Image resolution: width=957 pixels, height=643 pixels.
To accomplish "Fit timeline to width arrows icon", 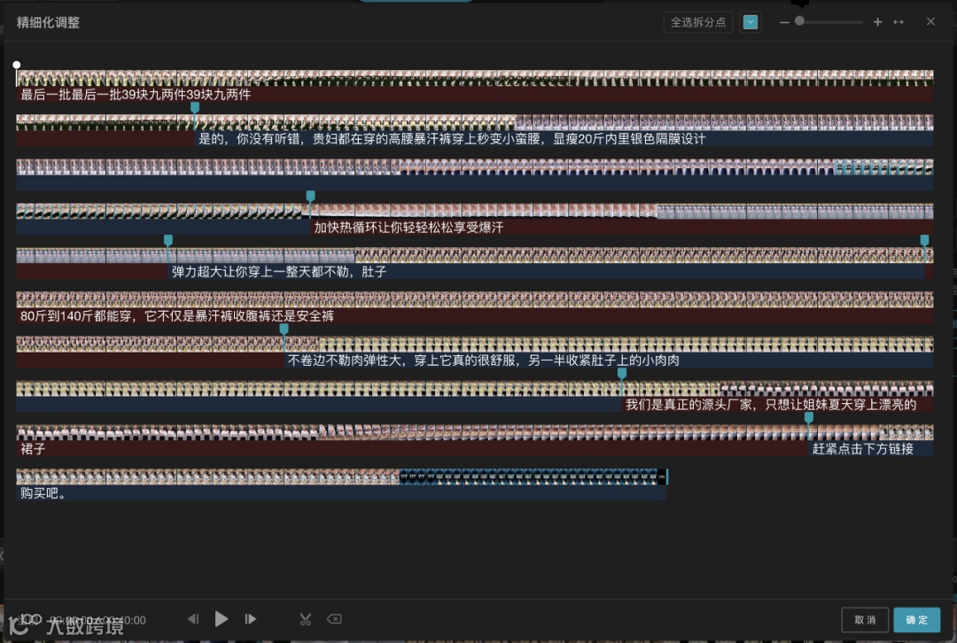I will 899,22.
